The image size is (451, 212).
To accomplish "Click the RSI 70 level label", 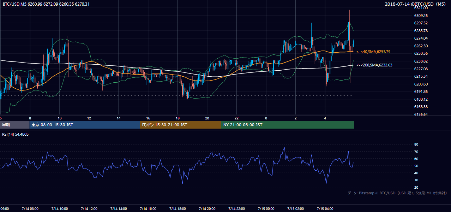I will coord(416,152).
